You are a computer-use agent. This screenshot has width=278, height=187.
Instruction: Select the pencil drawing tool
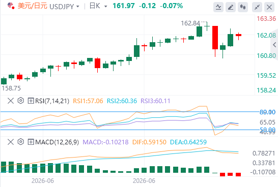[x=231, y=7]
